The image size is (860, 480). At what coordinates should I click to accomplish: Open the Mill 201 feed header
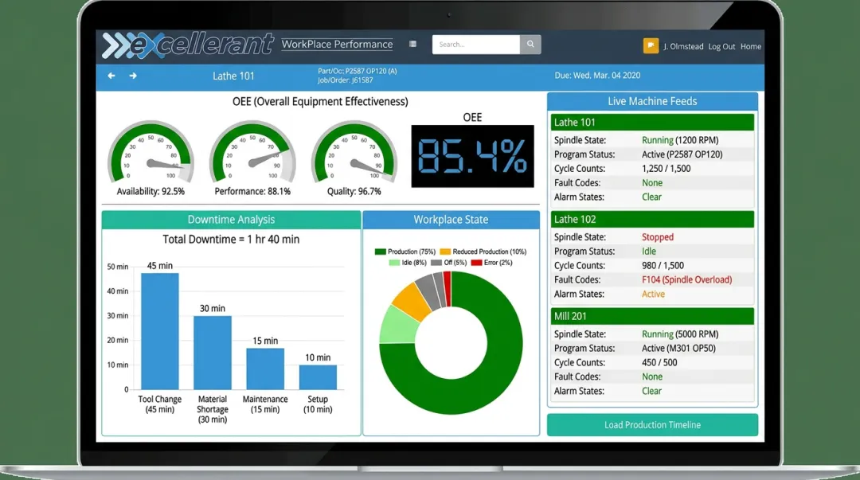[653, 317]
